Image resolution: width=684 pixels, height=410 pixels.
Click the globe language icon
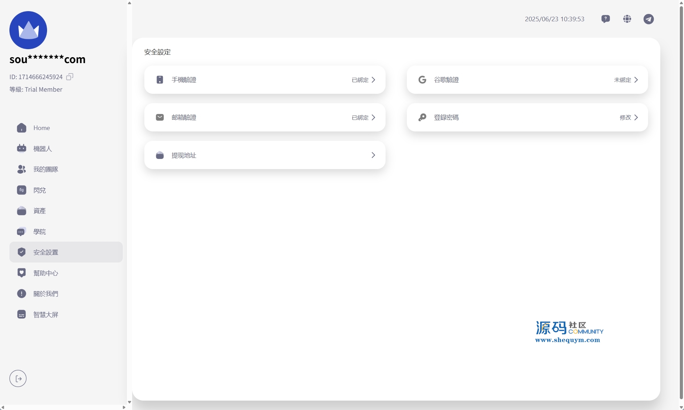[627, 19]
